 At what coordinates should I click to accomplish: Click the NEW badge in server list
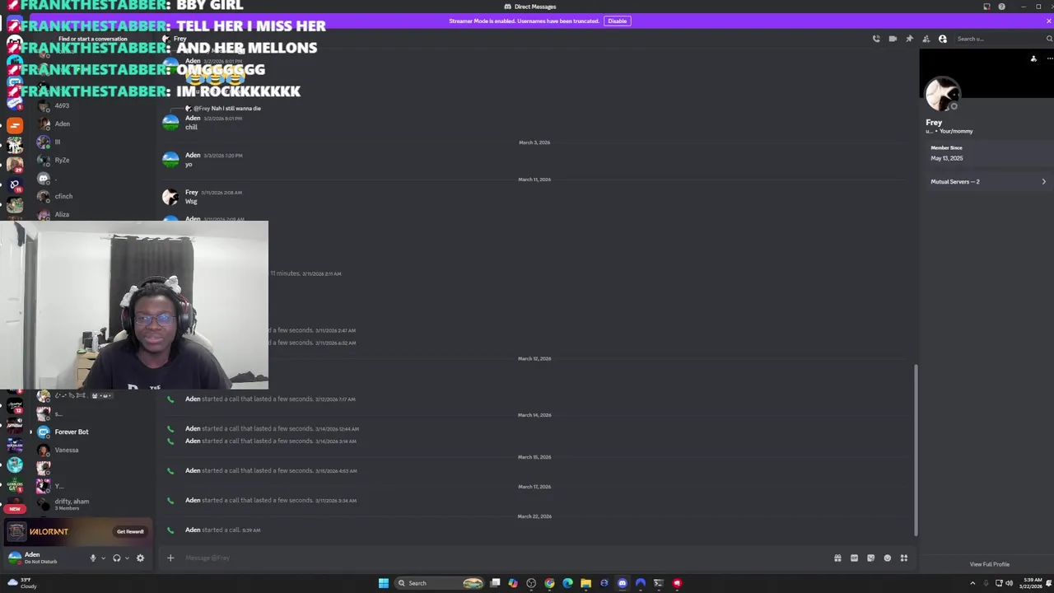pyautogui.click(x=15, y=509)
